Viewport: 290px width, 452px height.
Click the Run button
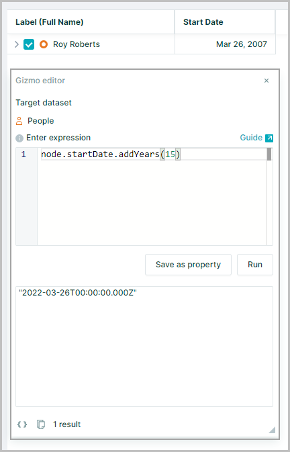pyautogui.click(x=255, y=265)
